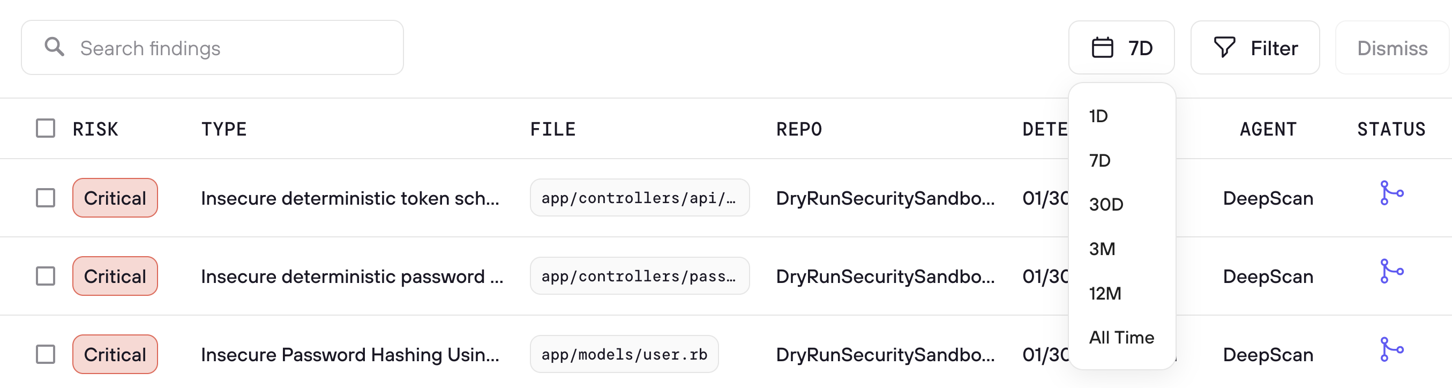Sort by the FILE column header
The image size is (1452, 388).
pyautogui.click(x=552, y=129)
